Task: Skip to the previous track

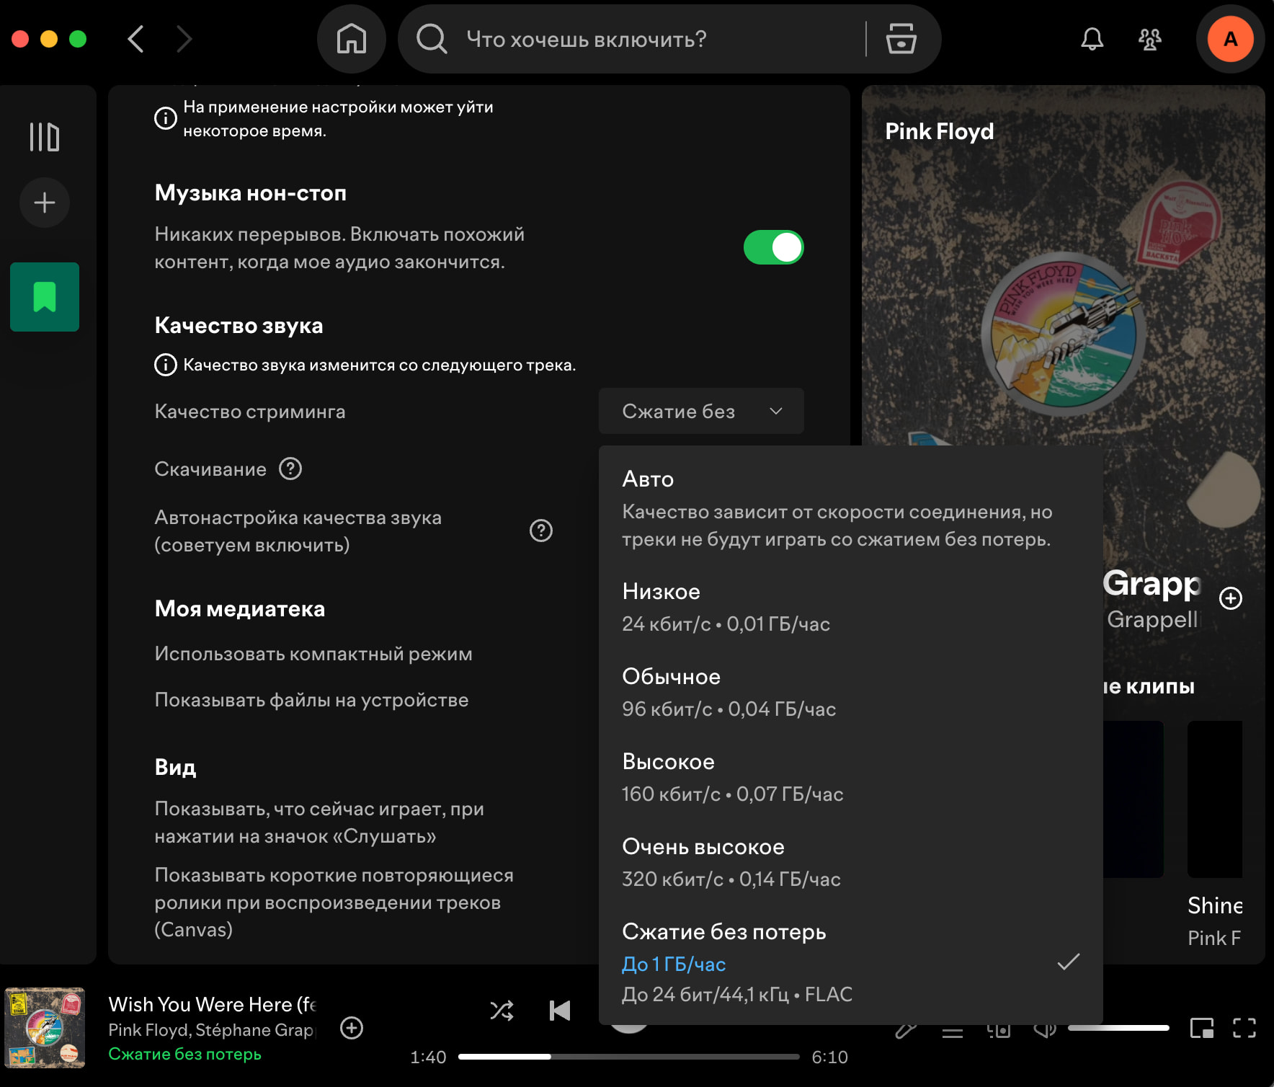Action: [560, 1011]
